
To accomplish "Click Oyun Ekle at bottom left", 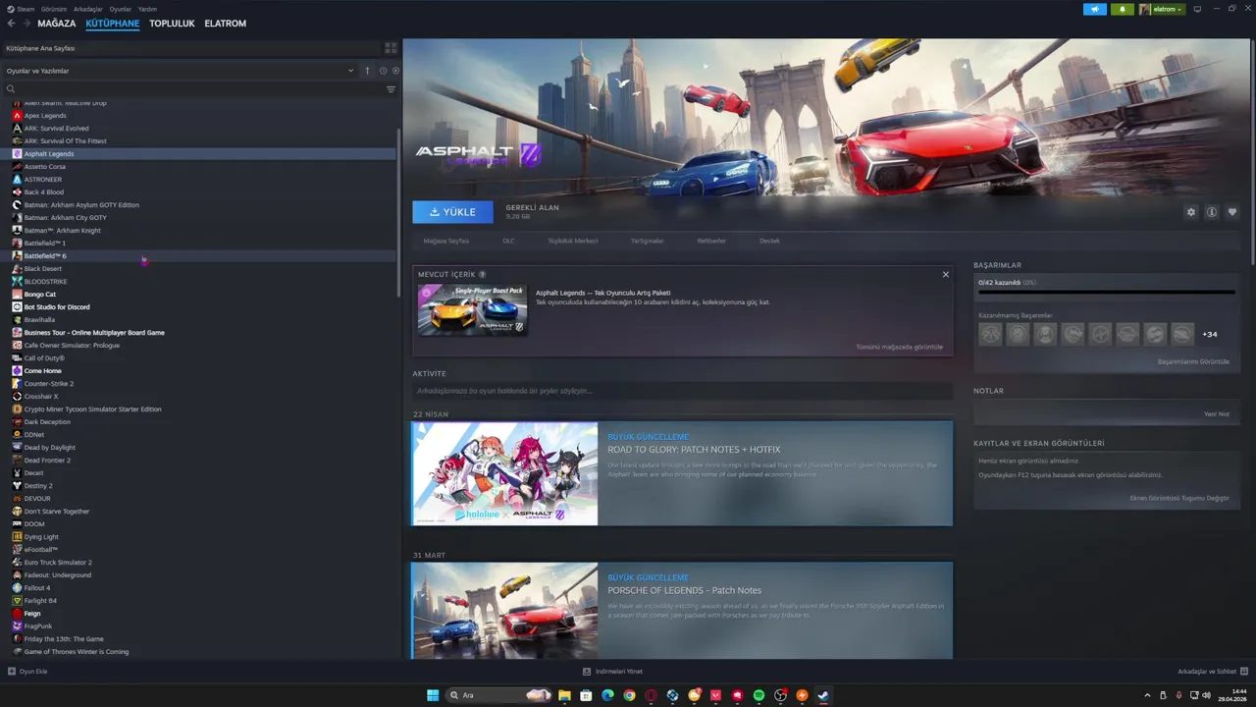I will pyautogui.click(x=27, y=672).
